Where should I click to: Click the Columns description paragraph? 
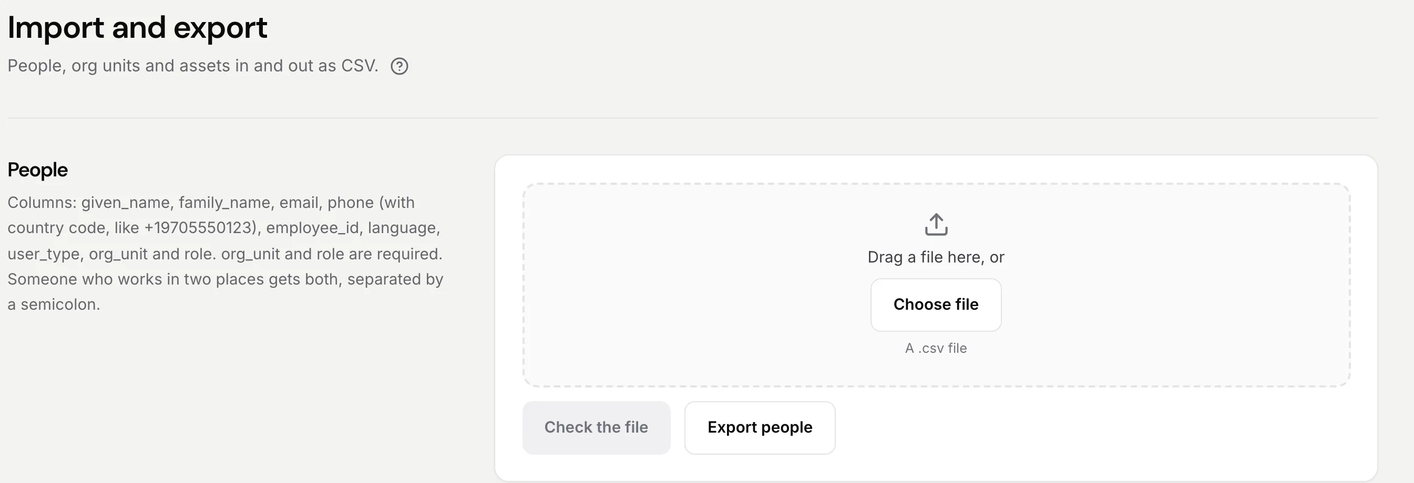226,253
